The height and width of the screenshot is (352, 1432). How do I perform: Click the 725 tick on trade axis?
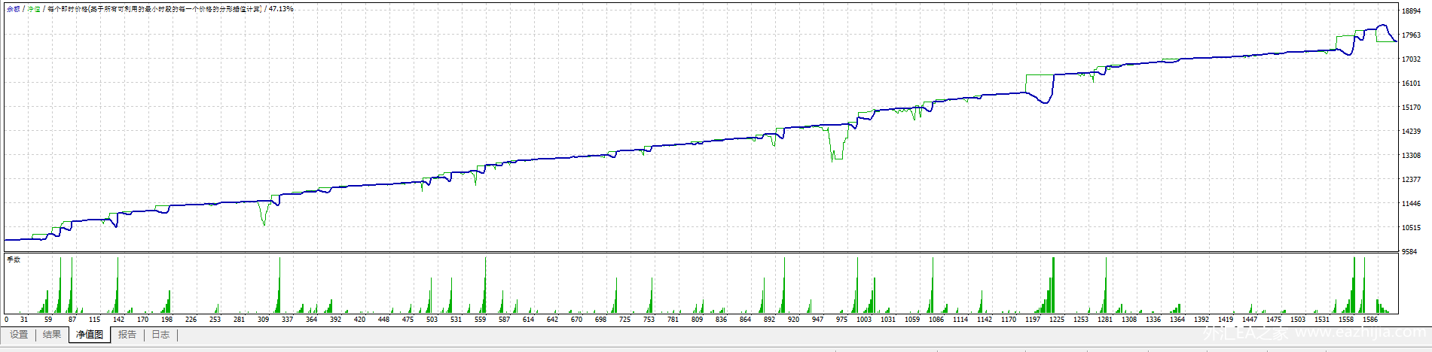tap(624, 320)
